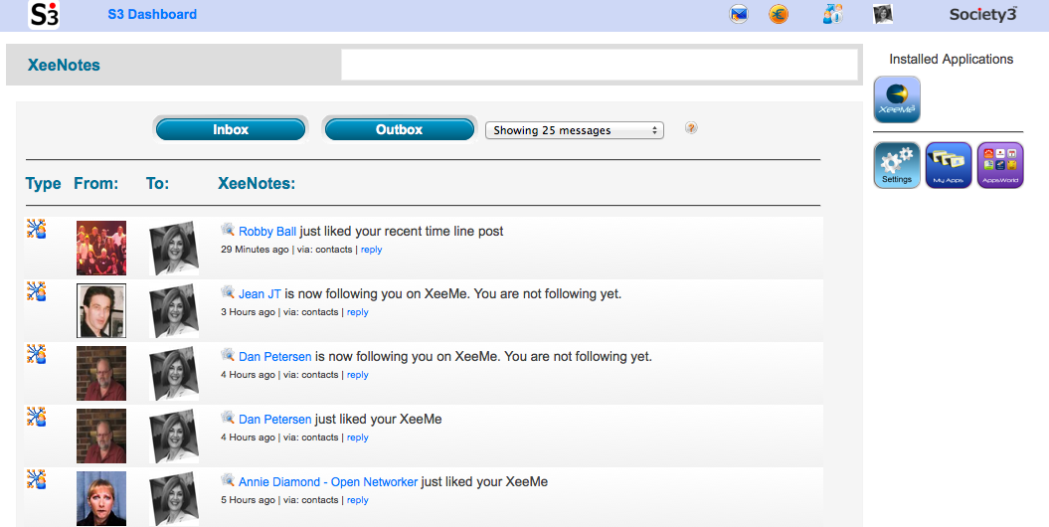The image size is (1049, 527).
Task: Click the To: column header
Action: [158, 183]
